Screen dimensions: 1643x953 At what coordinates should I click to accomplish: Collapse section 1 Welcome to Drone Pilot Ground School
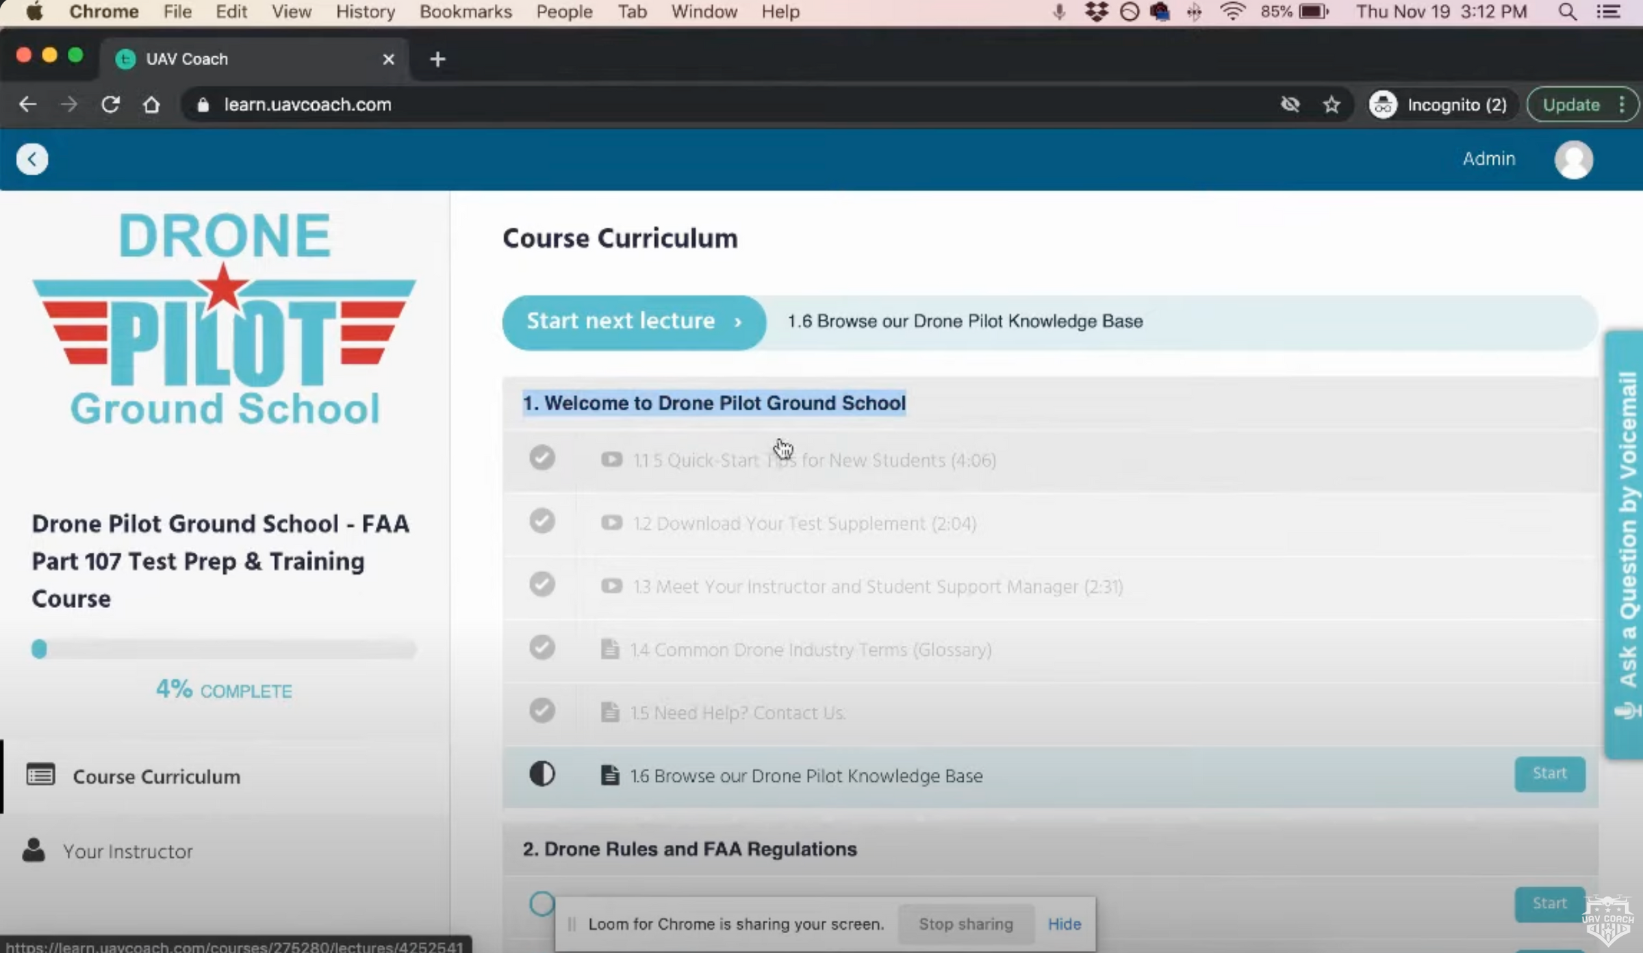714,403
